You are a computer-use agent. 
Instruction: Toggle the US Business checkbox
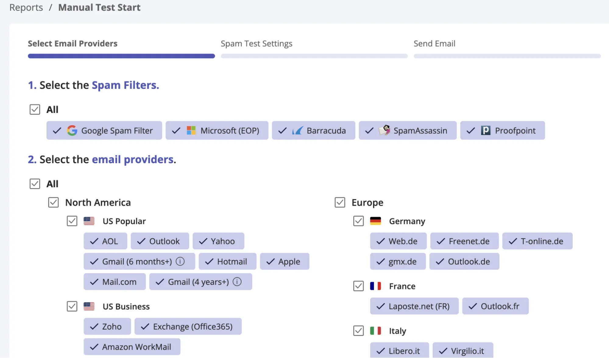(72, 306)
